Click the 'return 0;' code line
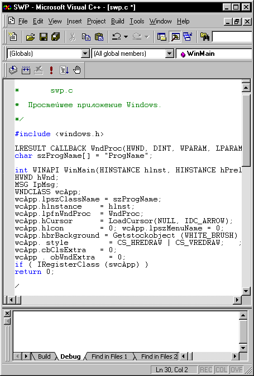 (34, 272)
